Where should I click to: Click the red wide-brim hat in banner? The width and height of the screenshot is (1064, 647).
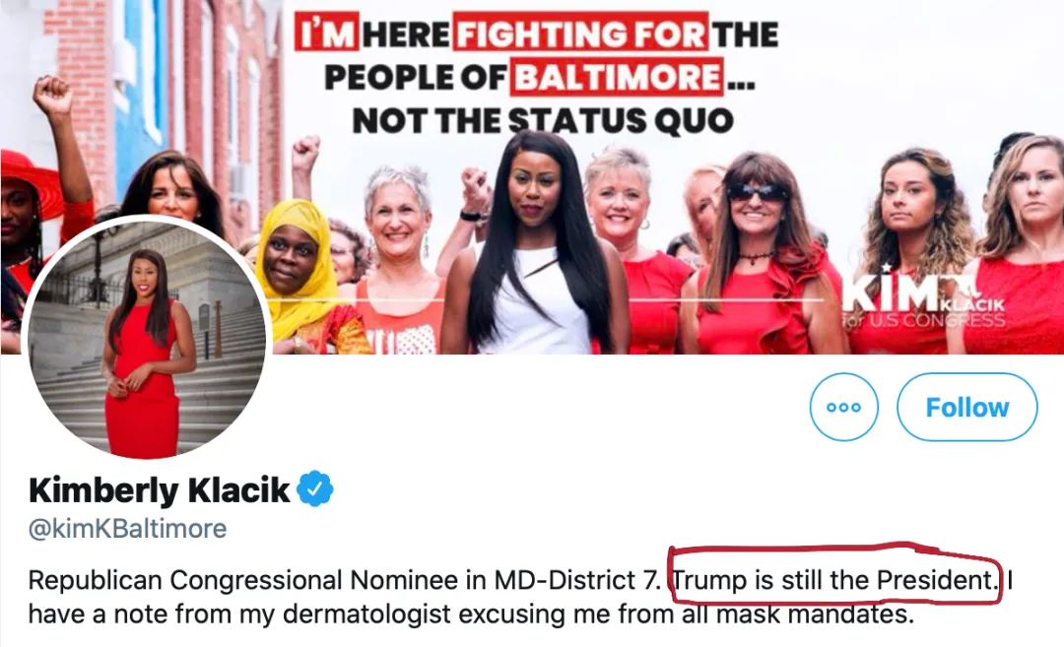[x=32, y=179]
